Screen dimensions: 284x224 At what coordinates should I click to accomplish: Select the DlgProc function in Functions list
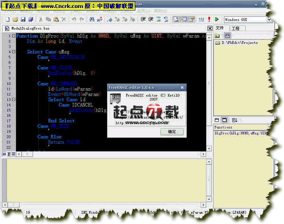tap(240, 133)
